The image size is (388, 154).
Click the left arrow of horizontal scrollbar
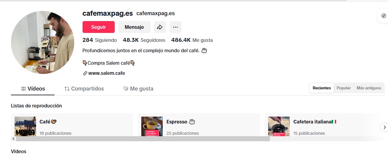13,139
